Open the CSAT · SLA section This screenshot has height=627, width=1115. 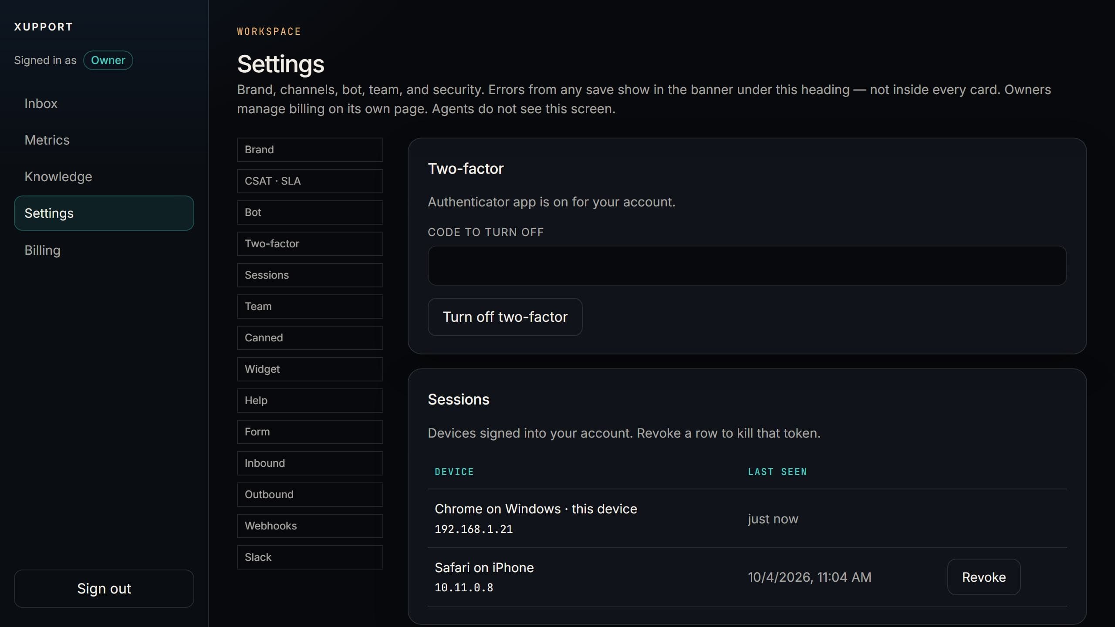(x=310, y=181)
